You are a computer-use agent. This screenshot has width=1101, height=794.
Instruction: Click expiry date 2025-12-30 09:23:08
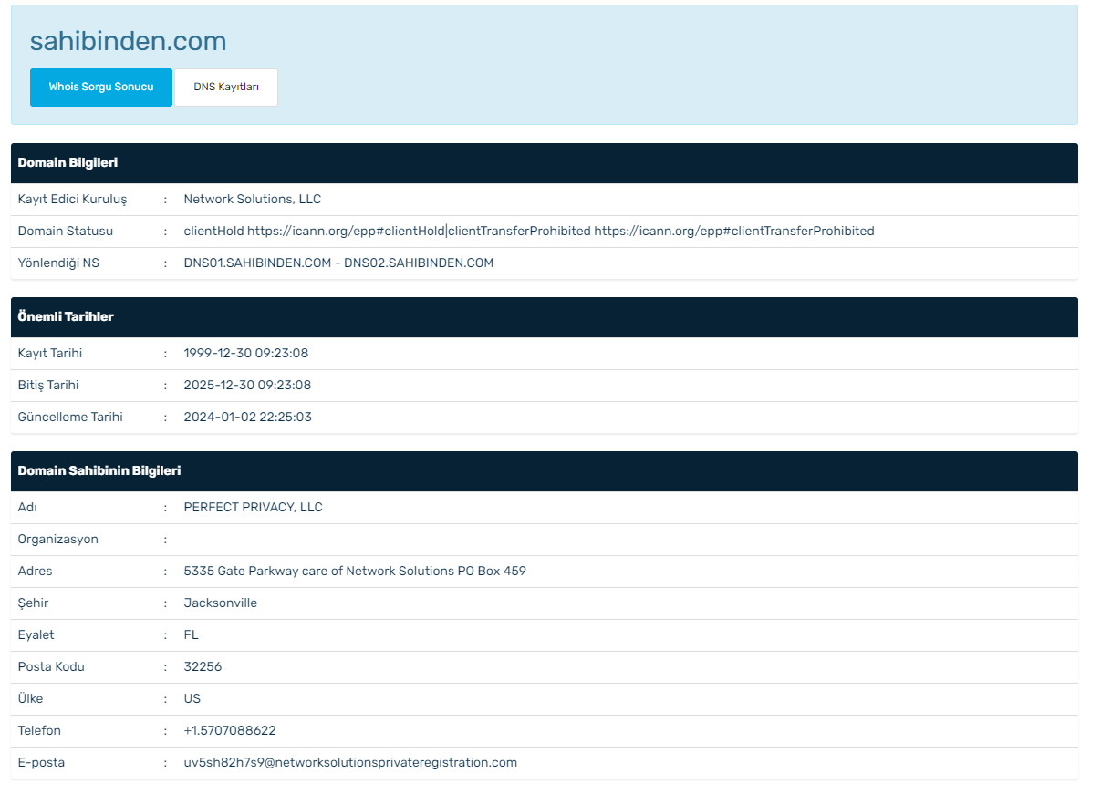(x=247, y=385)
